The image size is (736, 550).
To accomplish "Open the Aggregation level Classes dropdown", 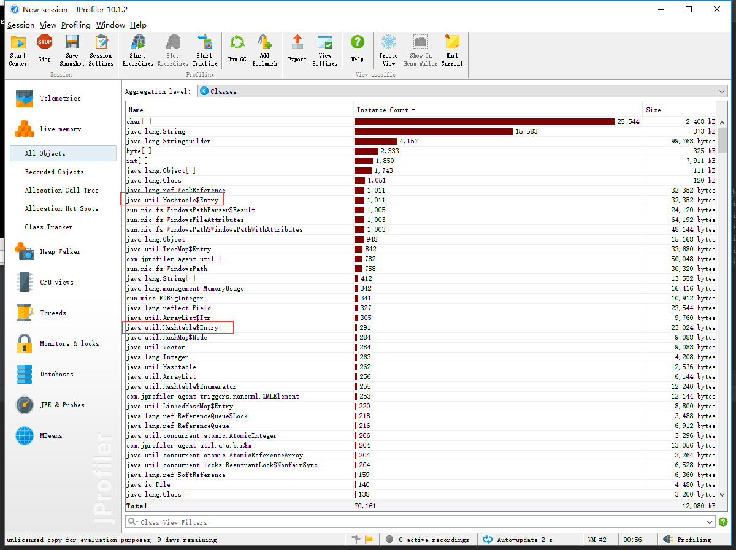I will tap(462, 91).
